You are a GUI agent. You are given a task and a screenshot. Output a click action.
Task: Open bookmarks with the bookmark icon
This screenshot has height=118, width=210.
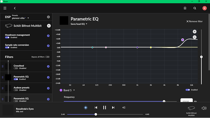pyautogui.click(x=185, y=8)
